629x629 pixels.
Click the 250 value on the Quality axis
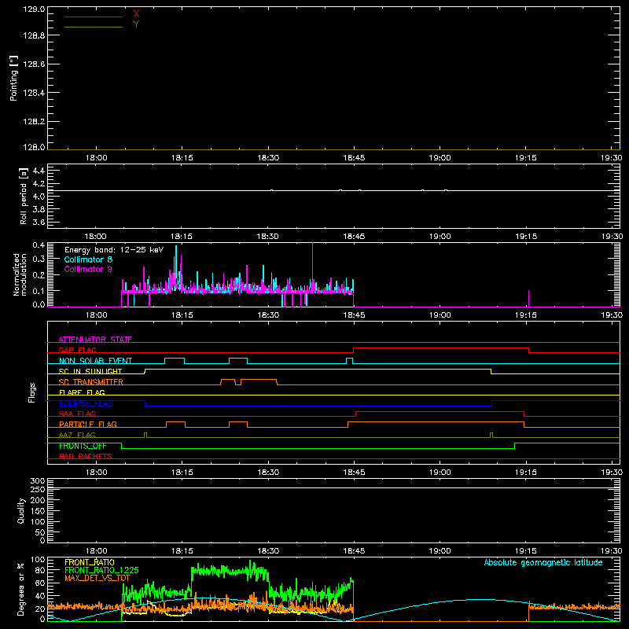click(37, 489)
